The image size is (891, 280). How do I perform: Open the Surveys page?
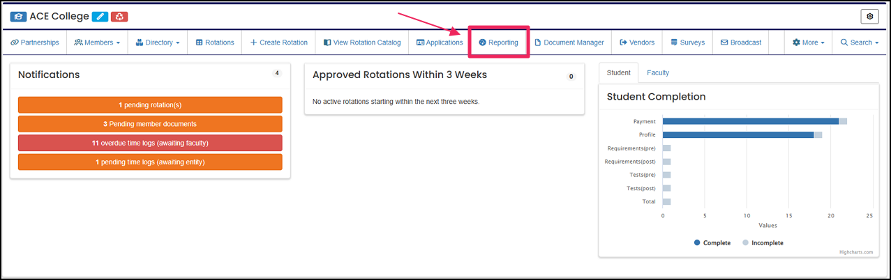tap(688, 42)
